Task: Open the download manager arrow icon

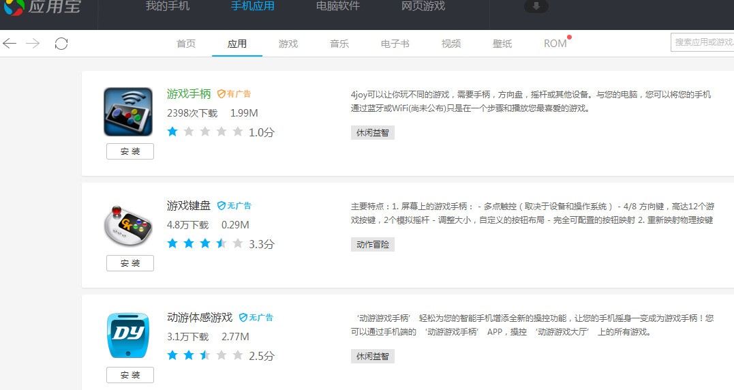Action: pyautogui.click(x=536, y=6)
